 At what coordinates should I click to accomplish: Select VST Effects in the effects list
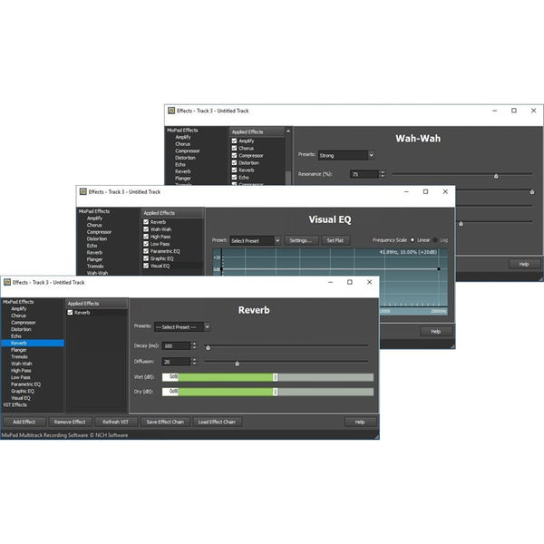pos(16,403)
